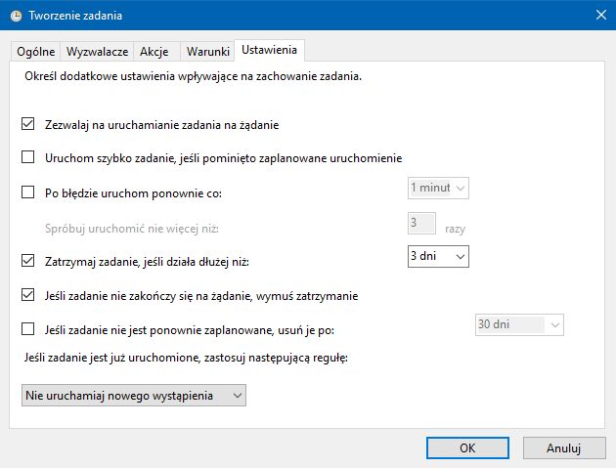Screen dimensions: 616x468
Task: Close the Tworzenie zadania dialog
Action: pos(598,15)
